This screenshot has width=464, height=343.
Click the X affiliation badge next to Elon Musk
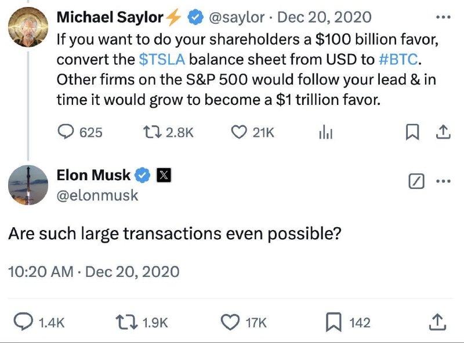tap(164, 175)
